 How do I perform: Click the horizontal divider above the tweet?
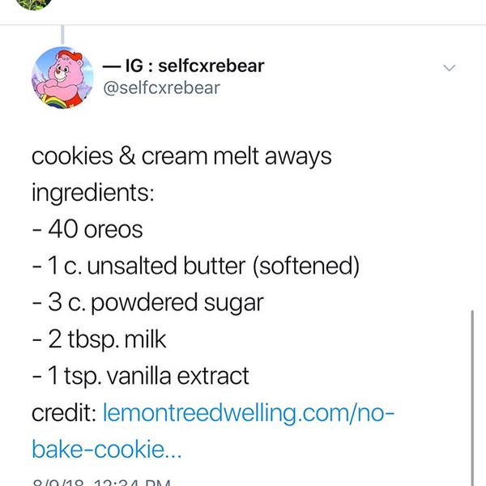243,24
